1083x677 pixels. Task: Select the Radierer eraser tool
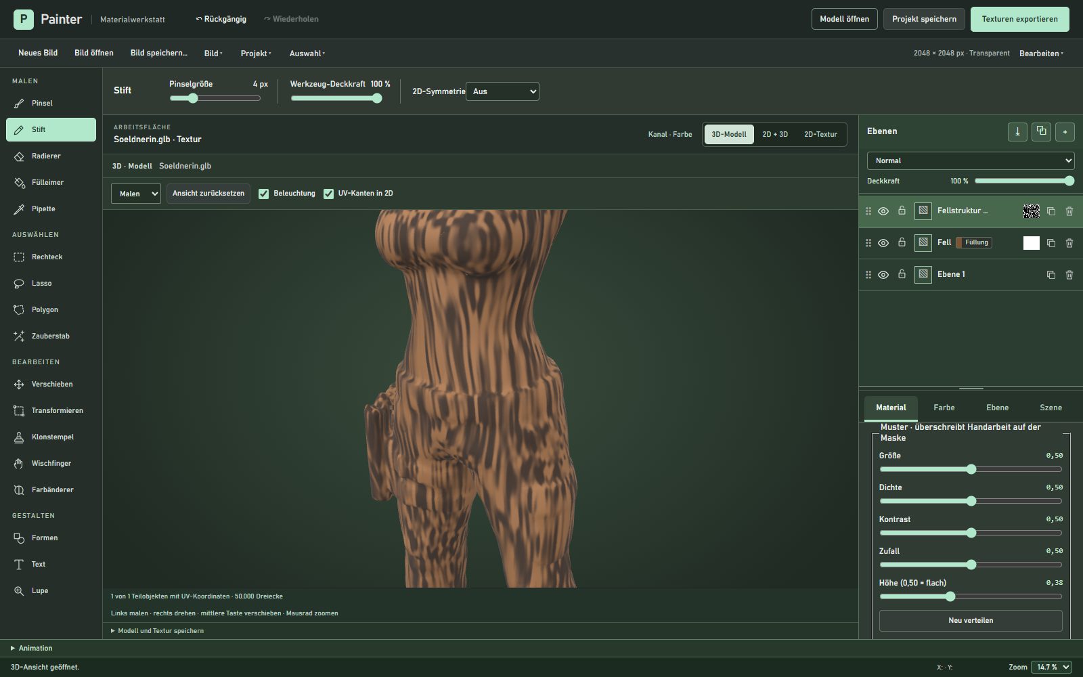point(51,156)
